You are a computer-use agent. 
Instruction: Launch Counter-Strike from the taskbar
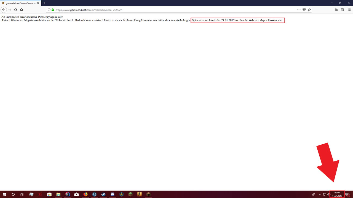click(140, 194)
